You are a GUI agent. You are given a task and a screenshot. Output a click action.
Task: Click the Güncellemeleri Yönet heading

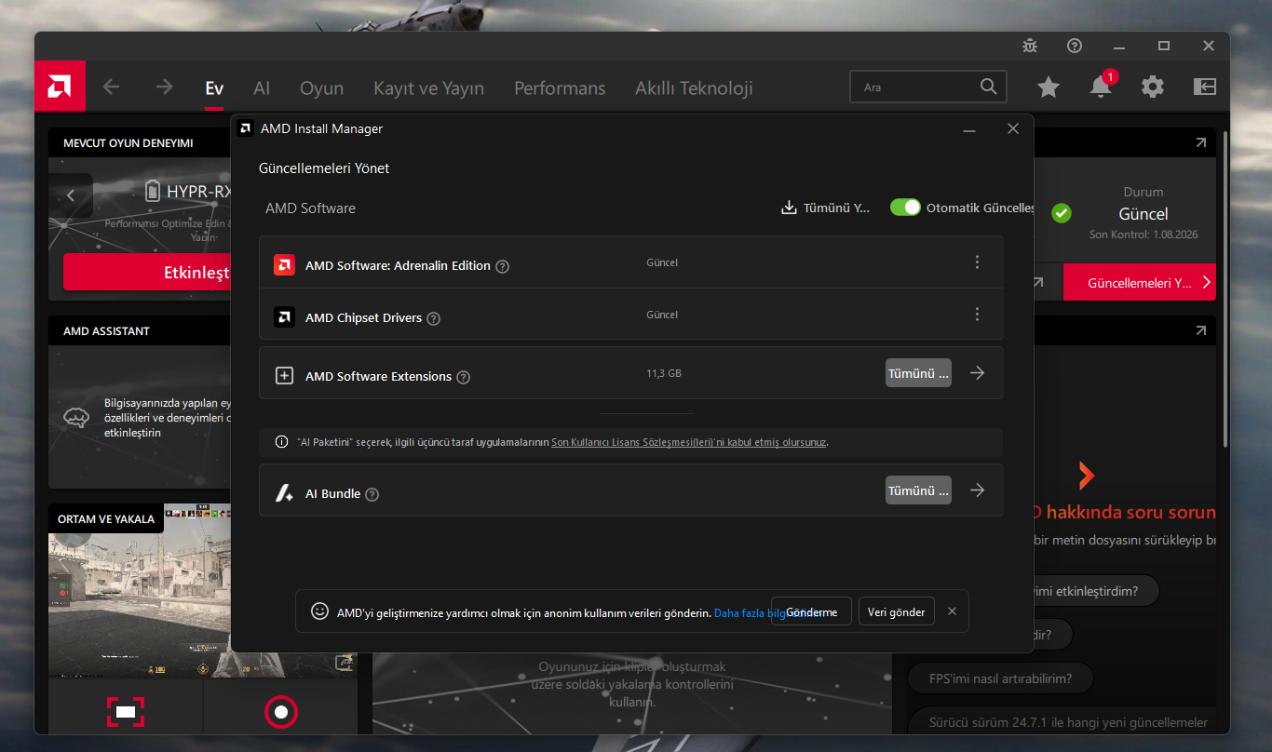(324, 168)
